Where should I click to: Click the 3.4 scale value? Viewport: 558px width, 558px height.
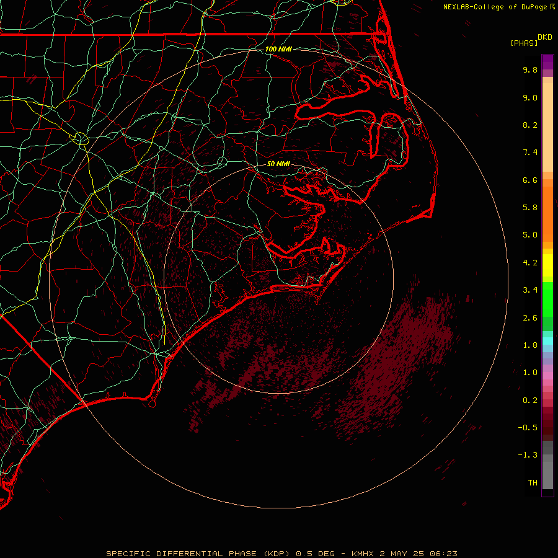click(x=530, y=290)
